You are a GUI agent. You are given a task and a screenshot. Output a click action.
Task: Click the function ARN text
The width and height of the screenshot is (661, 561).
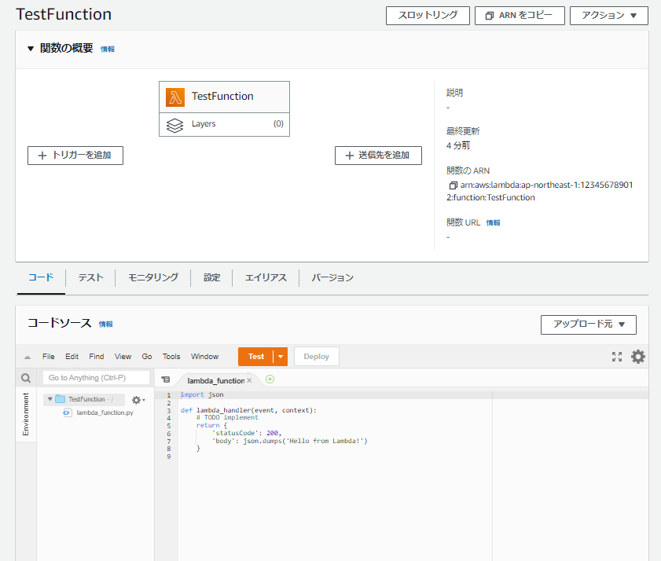(x=540, y=192)
